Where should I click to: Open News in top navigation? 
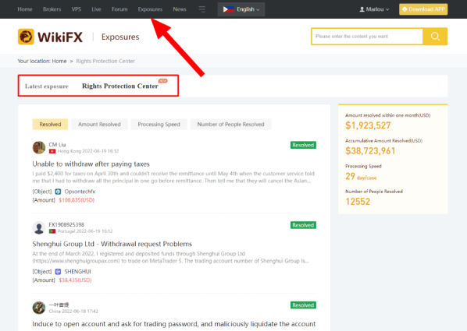click(x=180, y=9)
